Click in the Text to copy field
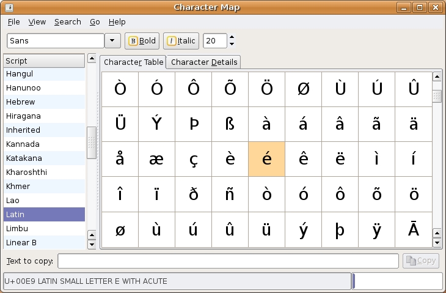Viewport: 446px width, 293px height. [228, 261]
